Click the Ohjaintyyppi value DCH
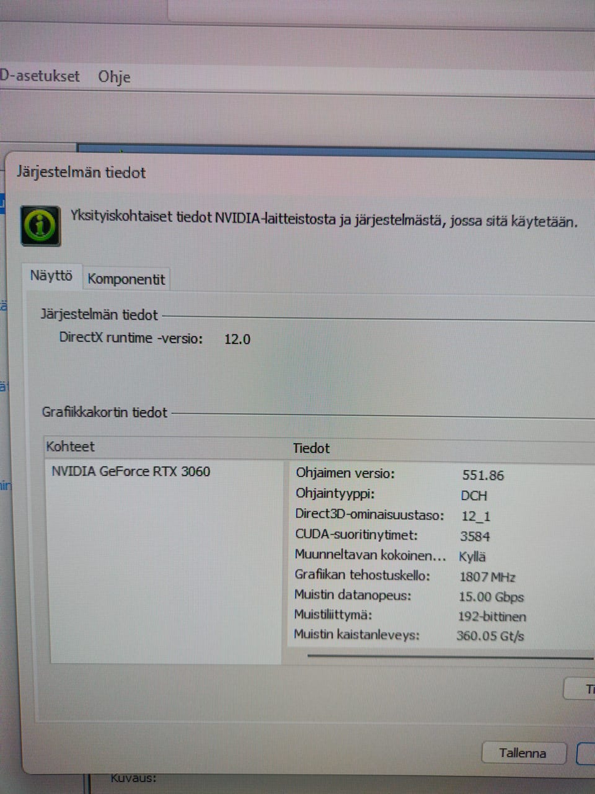 [474, 496]
